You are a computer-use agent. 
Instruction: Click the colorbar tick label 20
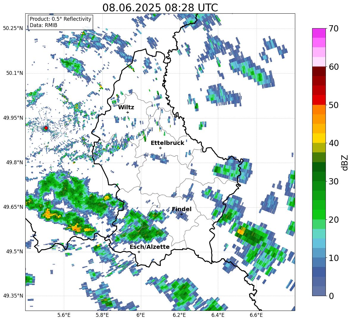[334, 220]
